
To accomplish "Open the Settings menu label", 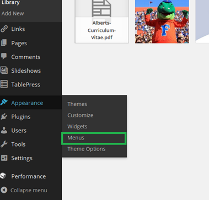I will click(22, 158).
